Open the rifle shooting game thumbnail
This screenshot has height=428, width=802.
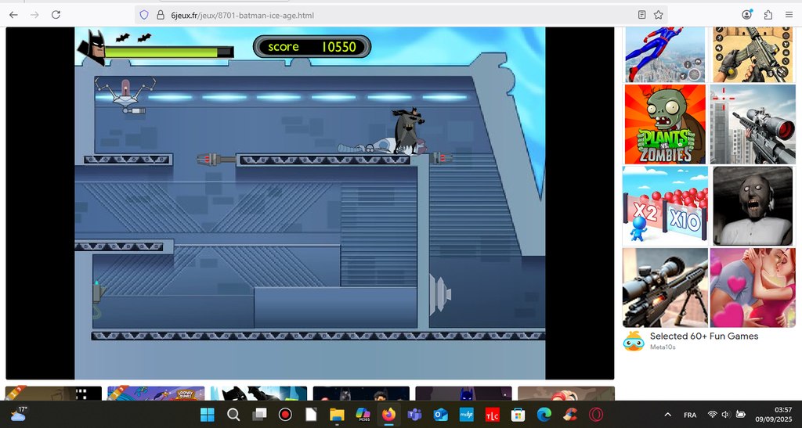(x=753, y=54)
